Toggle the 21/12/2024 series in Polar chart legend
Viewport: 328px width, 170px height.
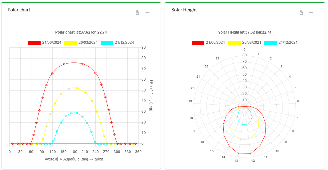pyautogui.click(x=118, y=42)
